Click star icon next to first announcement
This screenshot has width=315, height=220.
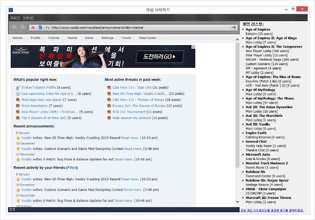coord(18,138)
